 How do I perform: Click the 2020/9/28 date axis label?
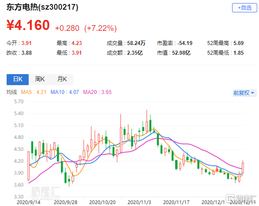[x=66, y=202]
